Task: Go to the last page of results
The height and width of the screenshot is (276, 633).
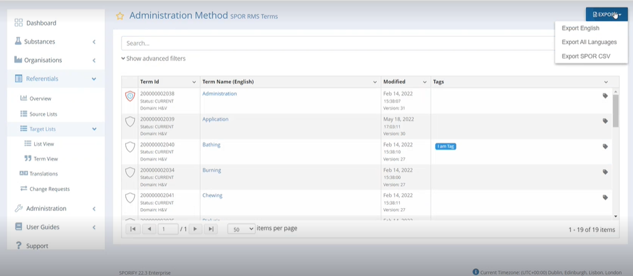Action: tap(211, 229)
